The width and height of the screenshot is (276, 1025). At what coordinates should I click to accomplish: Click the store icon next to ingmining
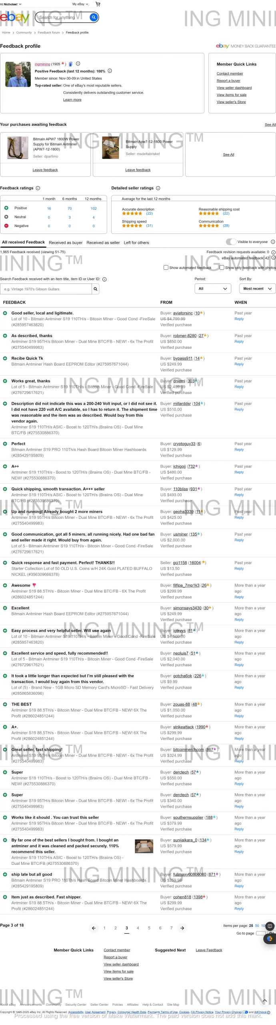[70, 64]
